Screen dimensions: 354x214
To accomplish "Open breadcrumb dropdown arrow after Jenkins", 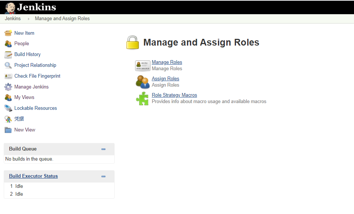I will [x=29, y=19].
